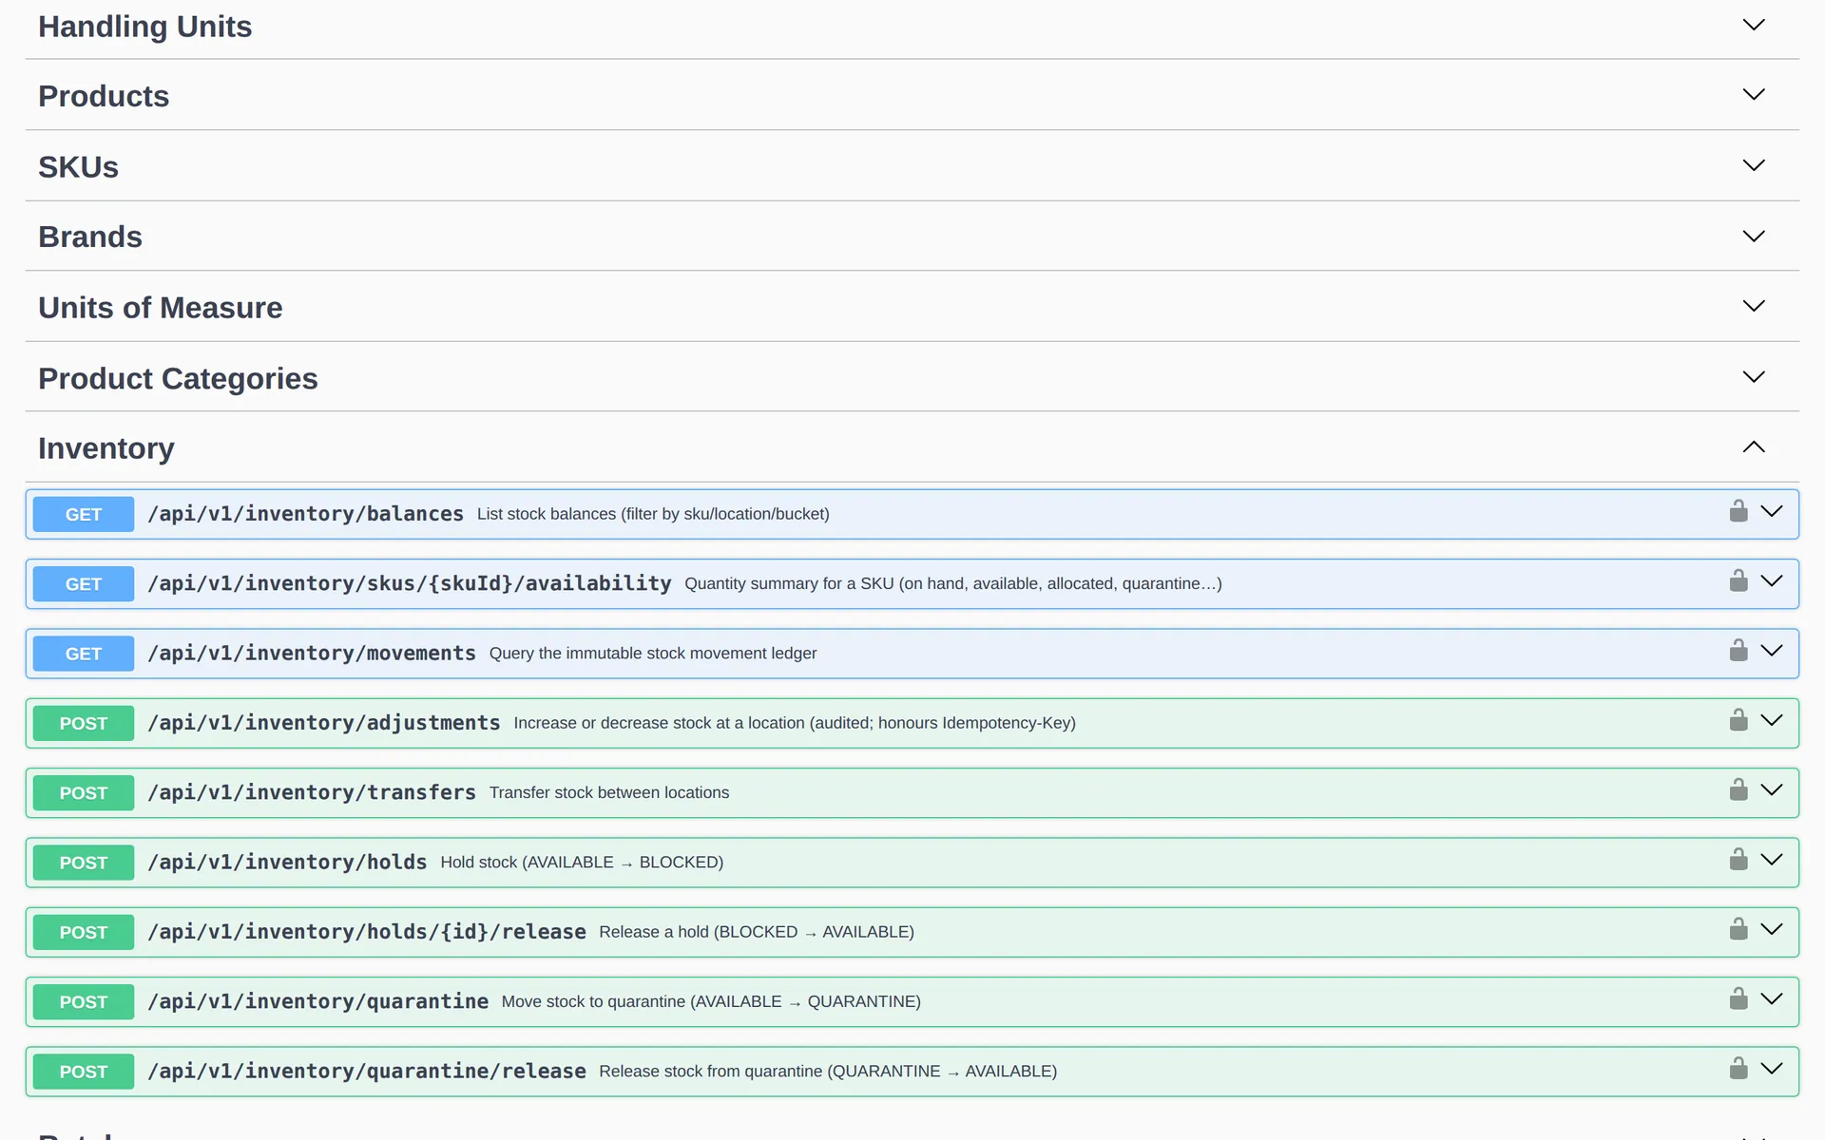Open the GET button for inventory/balances

point(84,514)
